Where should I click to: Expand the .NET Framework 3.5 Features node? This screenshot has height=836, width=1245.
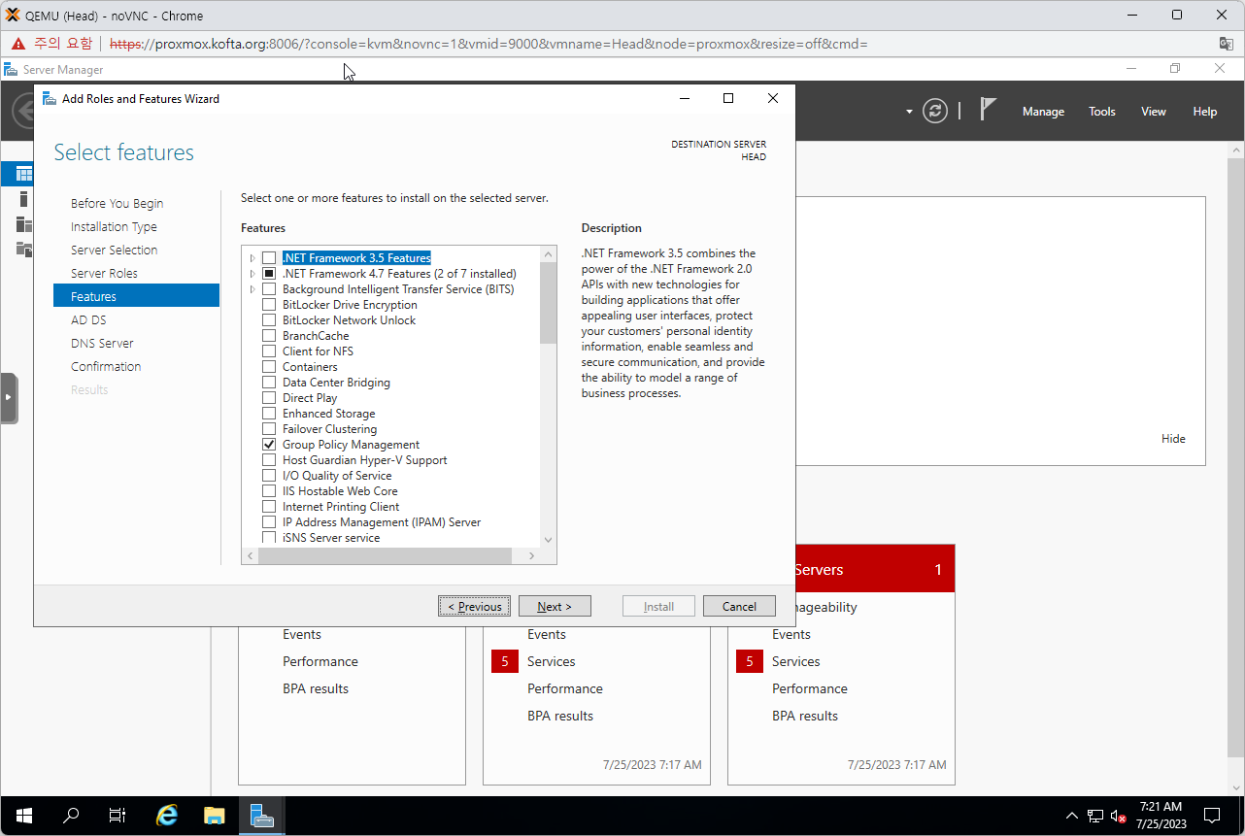coord(252,258)
